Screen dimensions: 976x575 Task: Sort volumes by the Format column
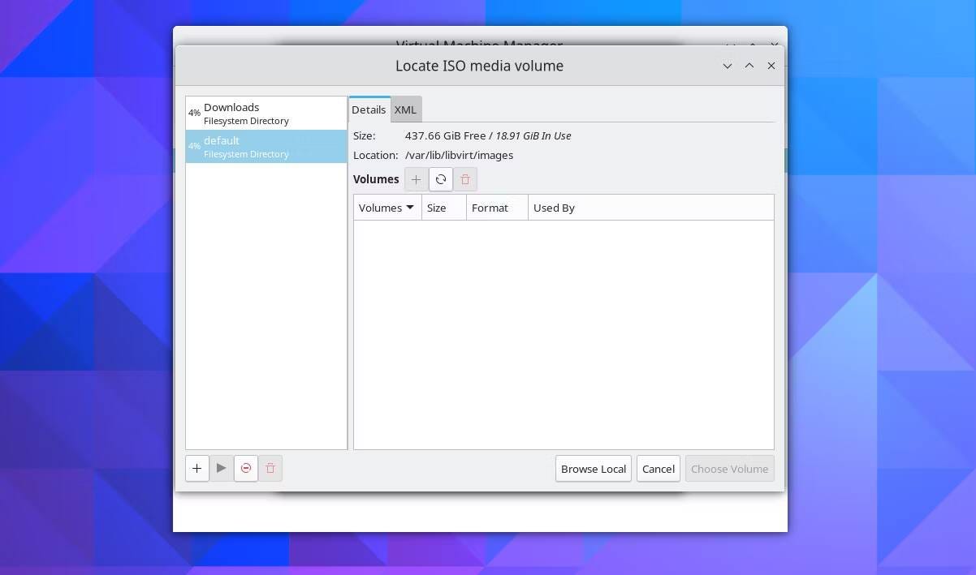[x=490, y=208]
